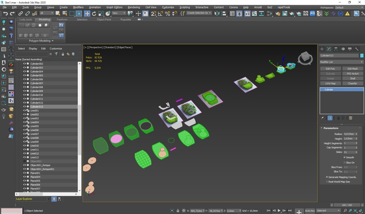Image resolution: width=365 pixels, height=214 pixels.
Task: Click the Cylinder013 object color swatch
Action: [362, 55]
